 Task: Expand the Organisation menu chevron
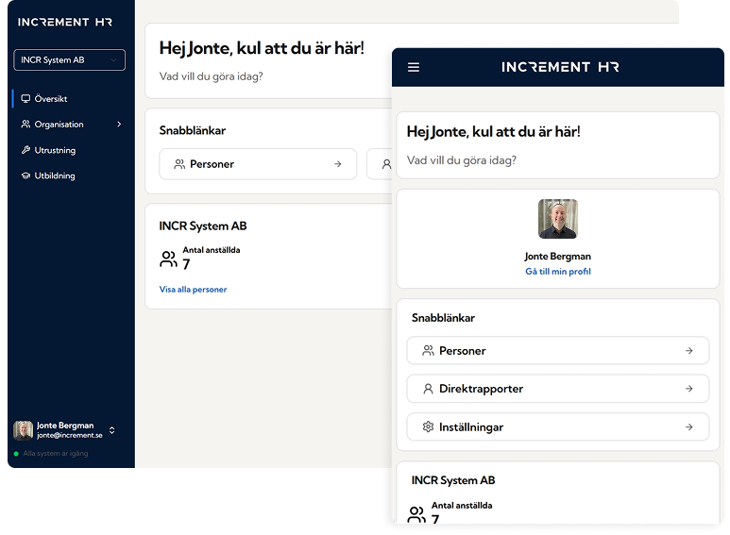coord(119,125)
